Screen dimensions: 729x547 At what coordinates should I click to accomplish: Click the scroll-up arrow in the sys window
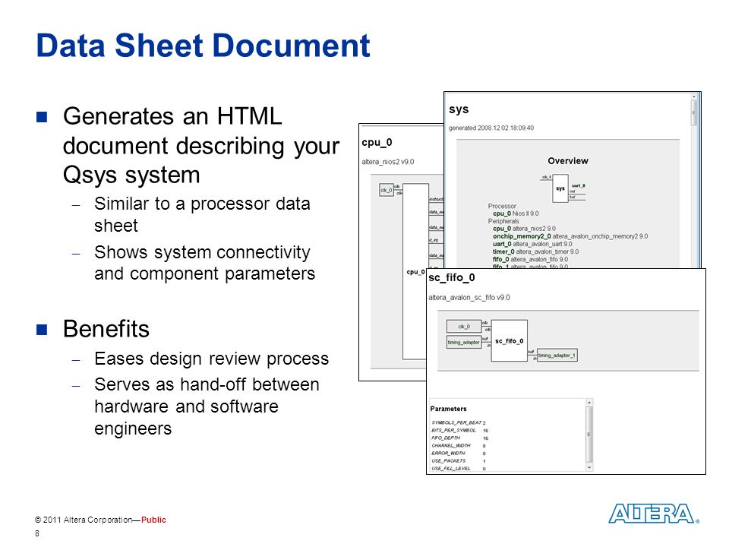click(x=693, y=96)
